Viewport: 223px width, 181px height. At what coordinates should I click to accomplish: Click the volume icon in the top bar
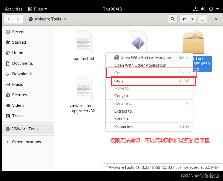(x=203, y=9)
